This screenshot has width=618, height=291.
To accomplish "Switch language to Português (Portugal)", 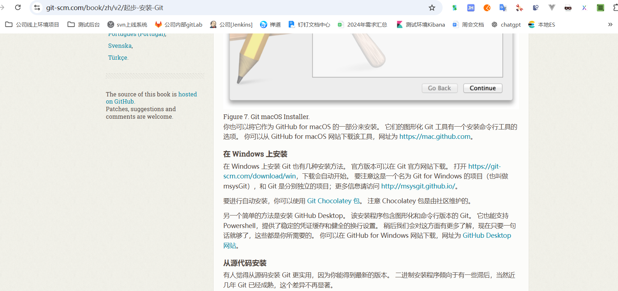I will pyautogui.click(x=137, y=35).
